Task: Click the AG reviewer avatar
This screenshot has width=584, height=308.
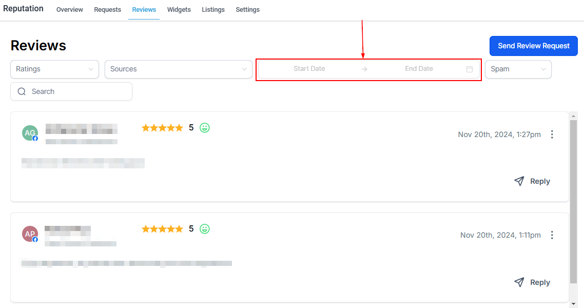Action: [x=30, y=133]
